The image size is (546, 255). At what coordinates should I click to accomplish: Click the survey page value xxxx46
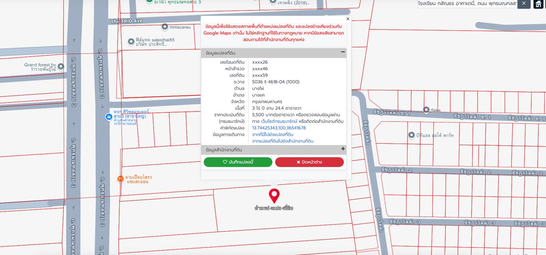(260, 69)
